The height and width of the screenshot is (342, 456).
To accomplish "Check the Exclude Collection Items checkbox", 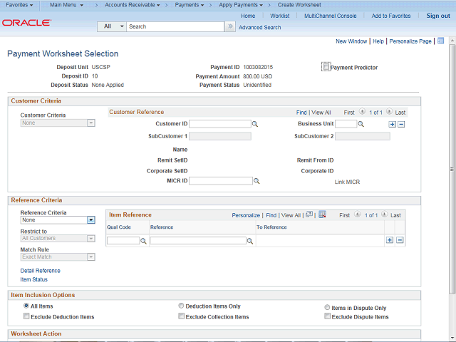I will tap(182, 316).
